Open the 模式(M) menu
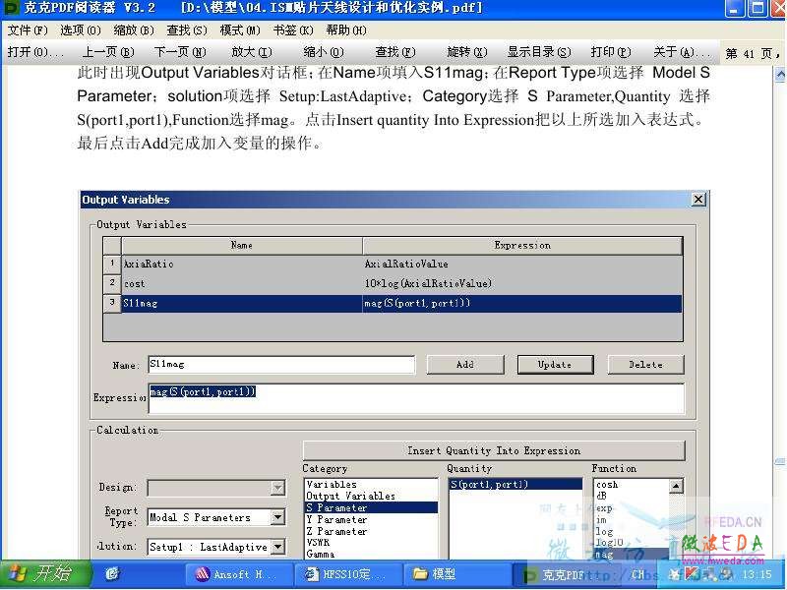Image resolution: width=787 pixels, height=590 pixels. pyautogui.click(x=240, y=30)
